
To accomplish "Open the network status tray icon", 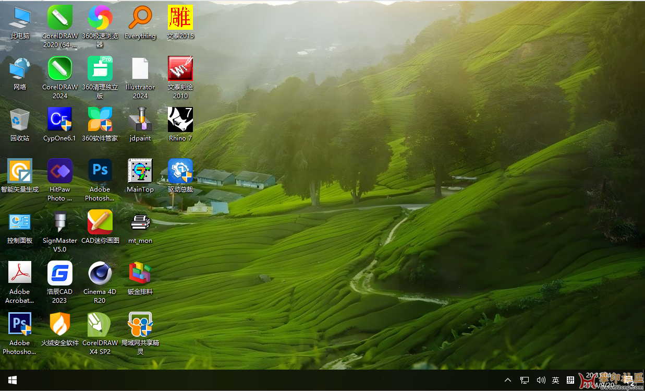I will click(x=525, y=380).
